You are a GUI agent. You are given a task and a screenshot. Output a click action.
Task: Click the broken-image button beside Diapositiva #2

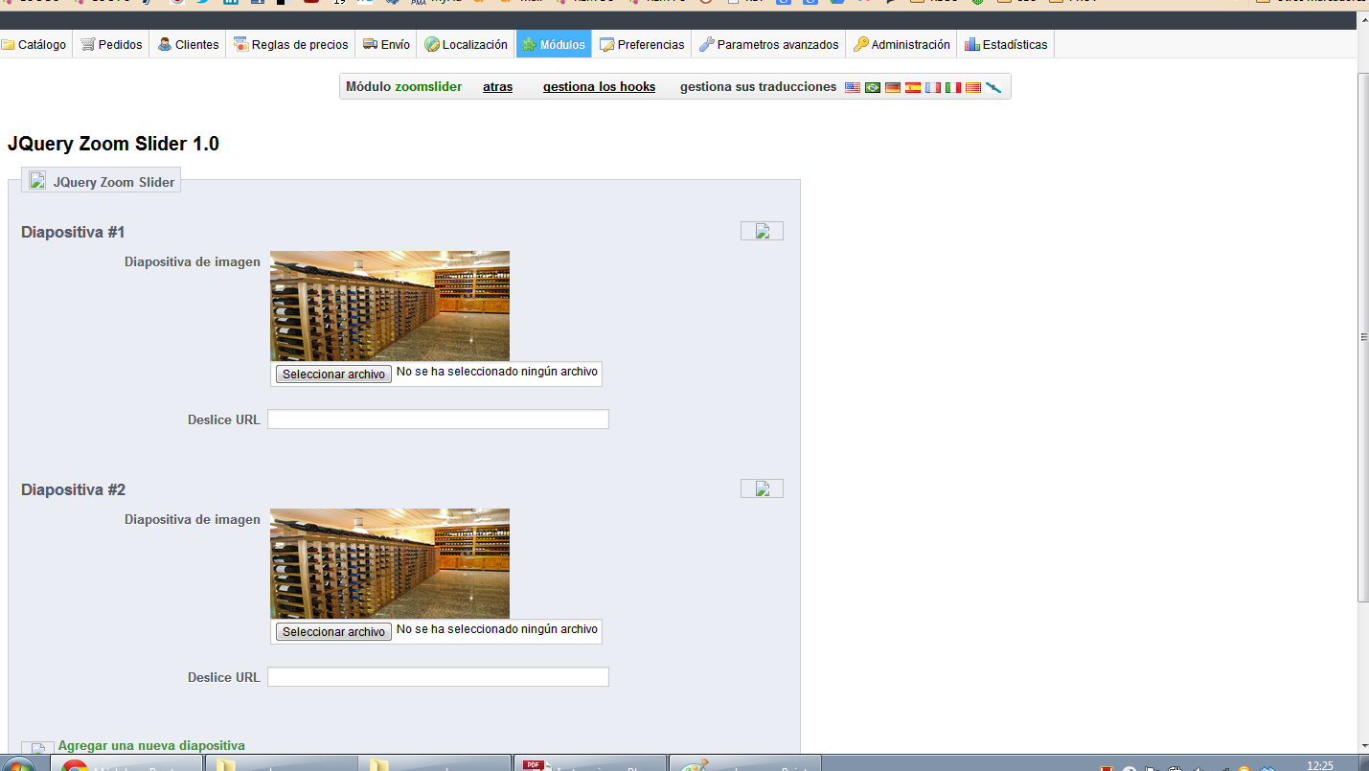(762, 488)
